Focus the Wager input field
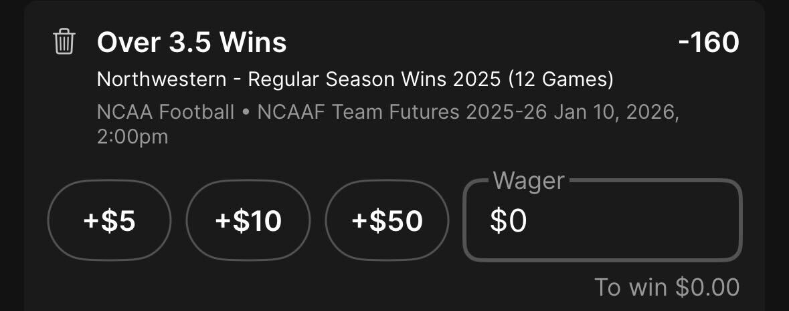The image size is (789, 311). (602, 220)
